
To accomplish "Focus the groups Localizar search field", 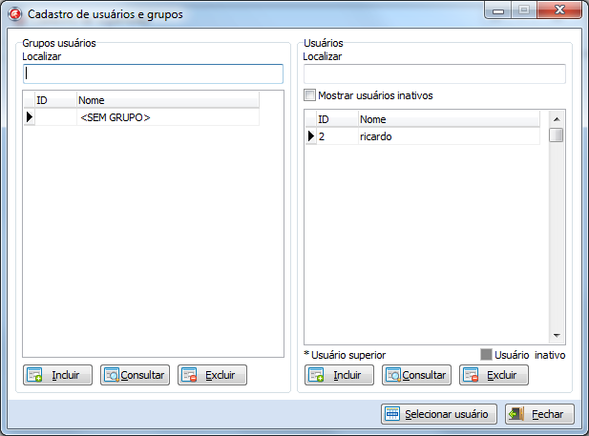I will pyautogui.click(x=153, y=73).
